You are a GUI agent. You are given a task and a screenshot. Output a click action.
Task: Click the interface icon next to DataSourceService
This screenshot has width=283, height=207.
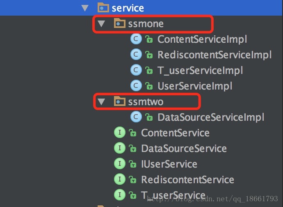click(119, 148)
